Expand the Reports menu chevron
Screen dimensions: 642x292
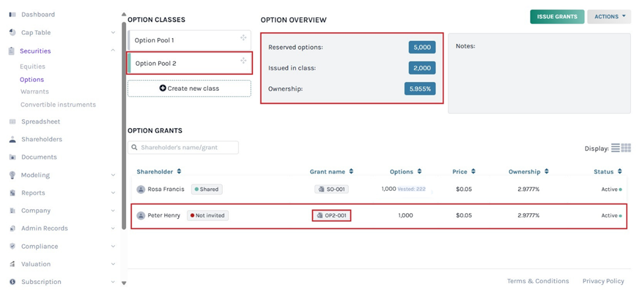coord(113,193)
